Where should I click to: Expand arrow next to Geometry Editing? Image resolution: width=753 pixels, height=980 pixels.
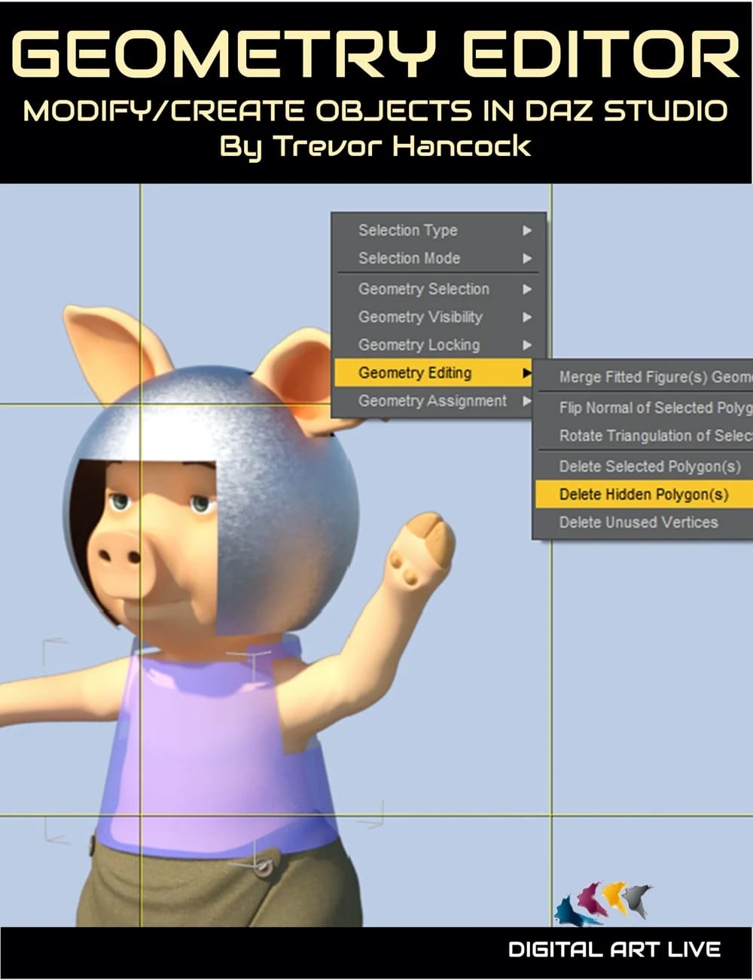(x=528, y=373)
